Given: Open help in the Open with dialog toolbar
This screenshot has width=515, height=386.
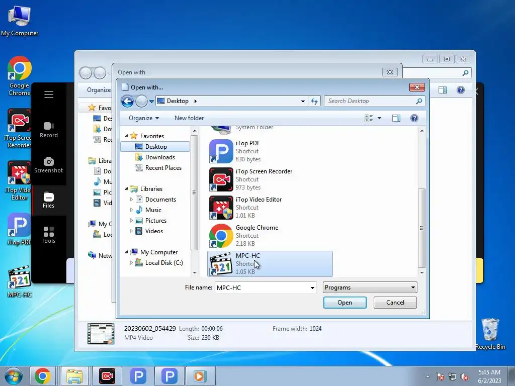Looking at the screenshot, I should 414,118.
